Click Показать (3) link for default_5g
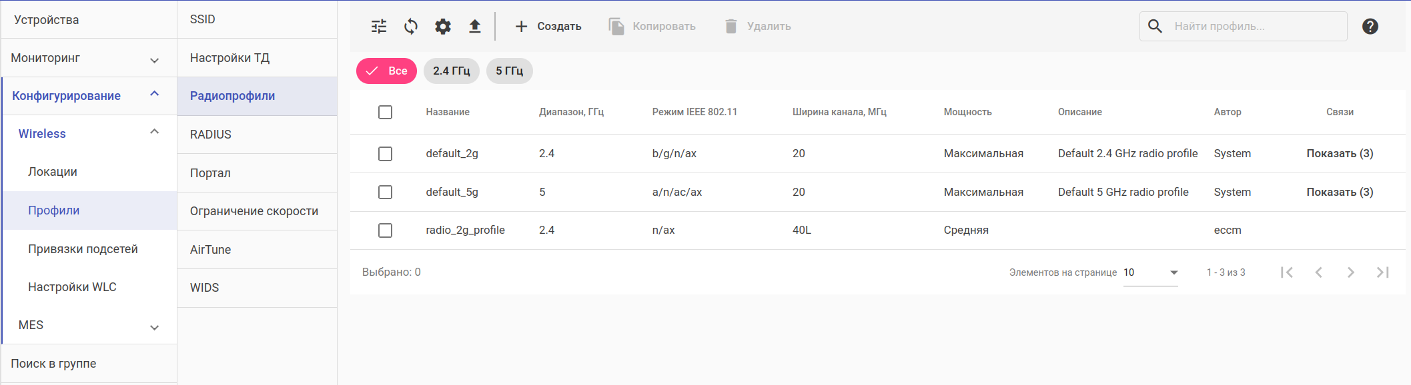1411x385 pixels. [1339, 192]
